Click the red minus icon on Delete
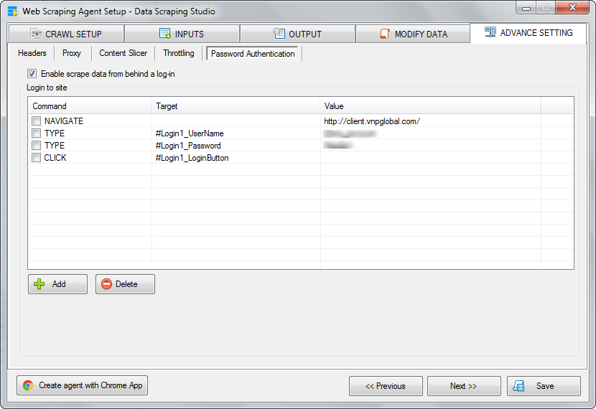596x409 pixels. point(107,284)
